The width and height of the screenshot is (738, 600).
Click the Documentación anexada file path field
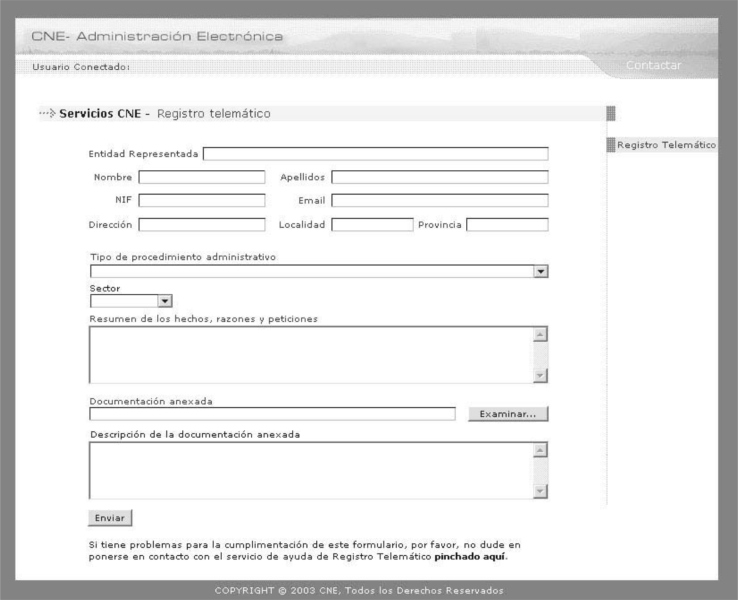click(272, 414)
